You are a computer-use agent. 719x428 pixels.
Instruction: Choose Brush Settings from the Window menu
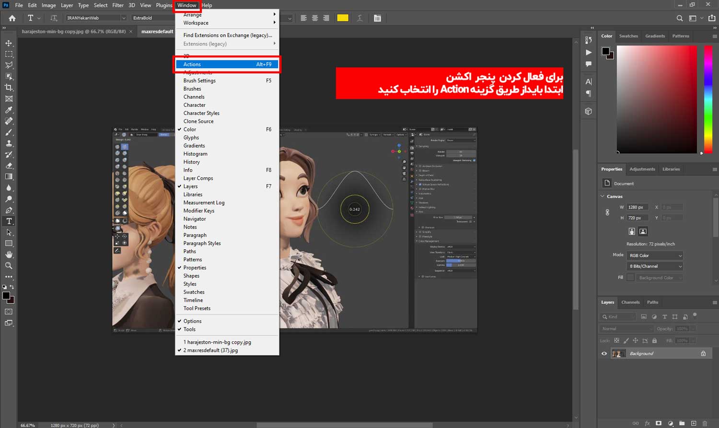coord(227,81)
